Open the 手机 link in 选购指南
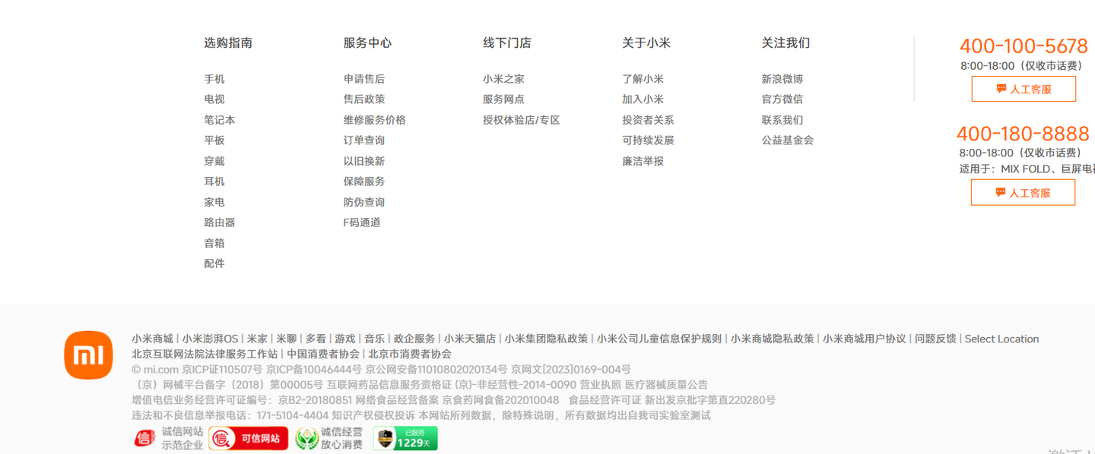 tap(214, 79)
